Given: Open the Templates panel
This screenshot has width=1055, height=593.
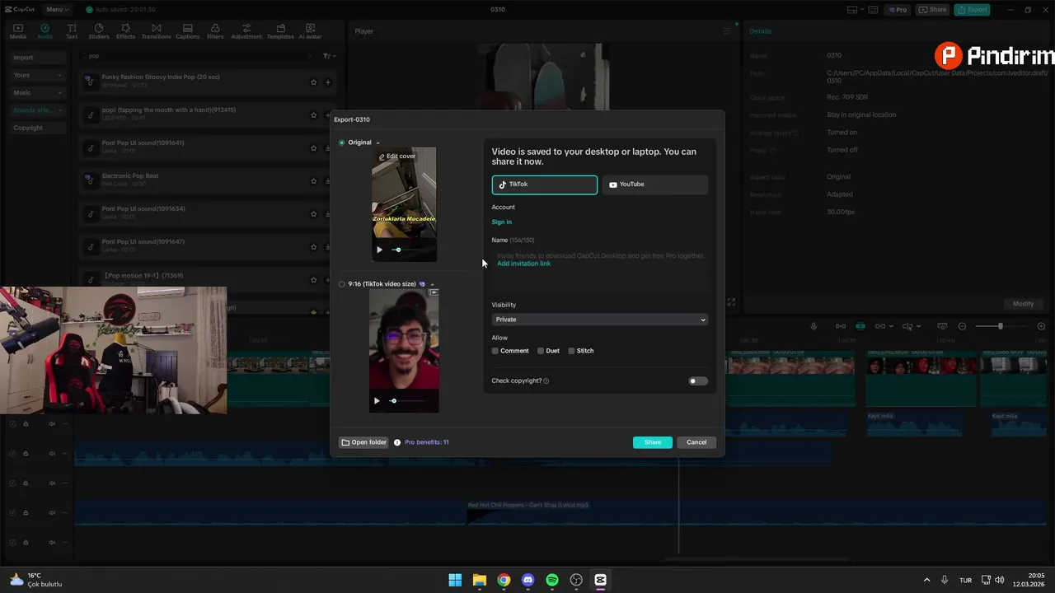Looking at the screenshot, I should pyautogui.click(x=280, y=31).
